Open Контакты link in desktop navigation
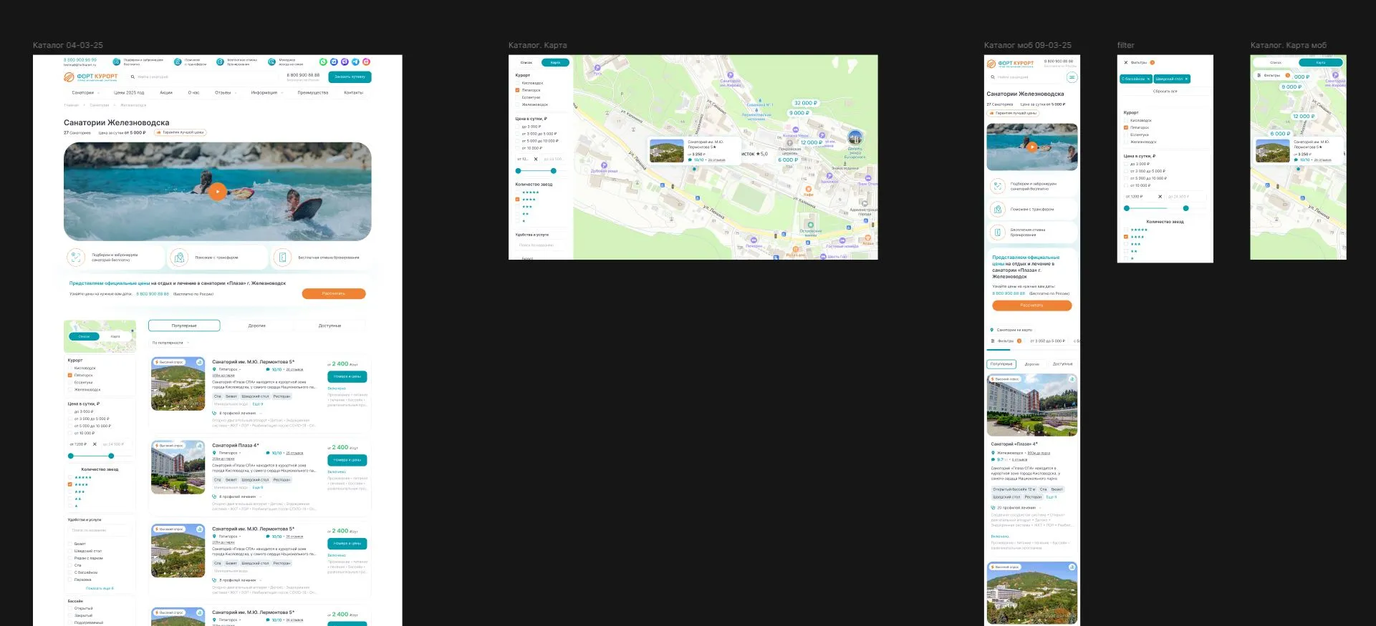 click(354, 92)
